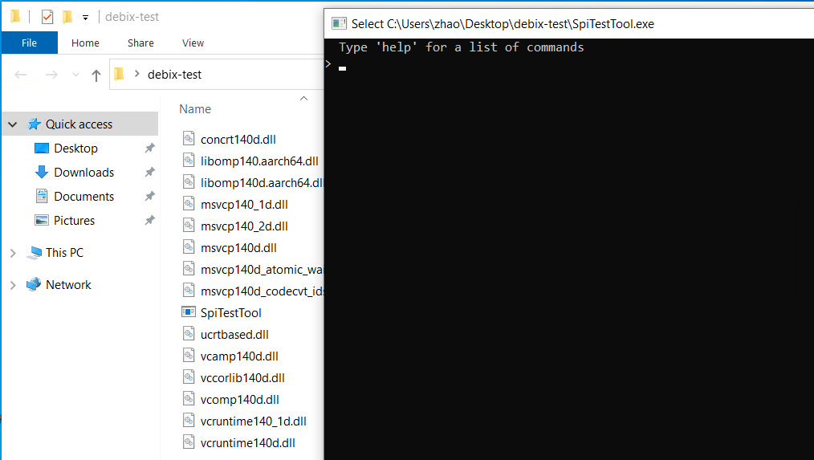Viewport: 814px width, 460px height.
Task: Click the DLL icon next to vcomp140d.dll
Action: click(x=189, y=398)
